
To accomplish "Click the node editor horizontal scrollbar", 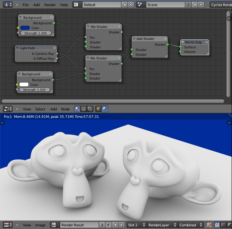I will (113, 101).
